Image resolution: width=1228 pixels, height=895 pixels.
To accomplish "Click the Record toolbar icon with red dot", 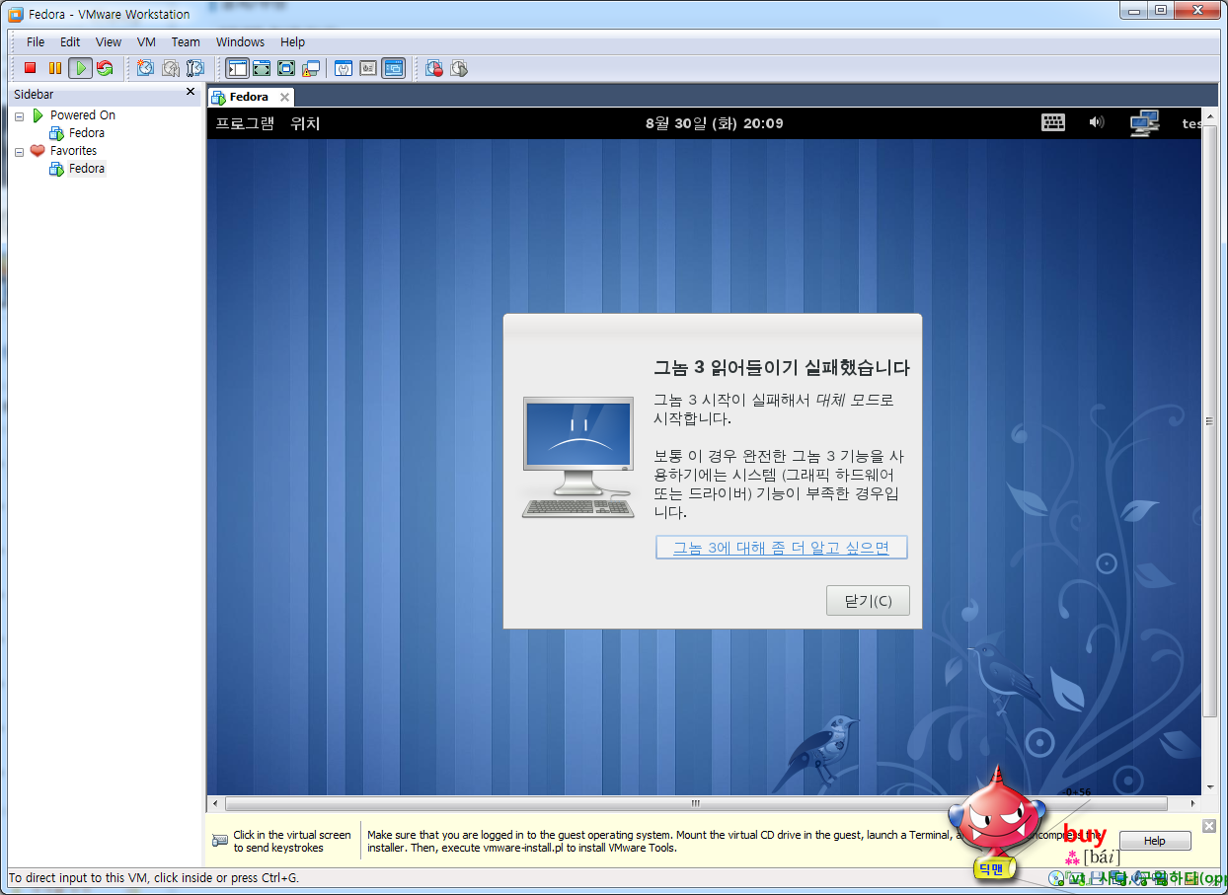I will tap(434, 68).
